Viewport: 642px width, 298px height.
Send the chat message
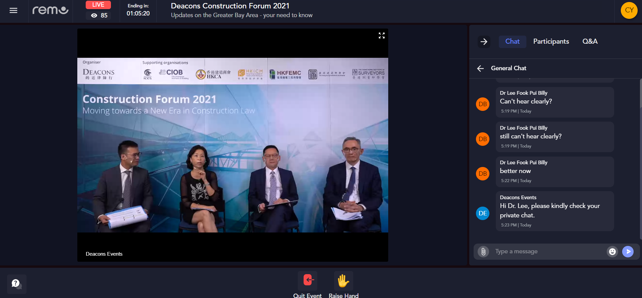pyautogui.click(x=628, y=252)
